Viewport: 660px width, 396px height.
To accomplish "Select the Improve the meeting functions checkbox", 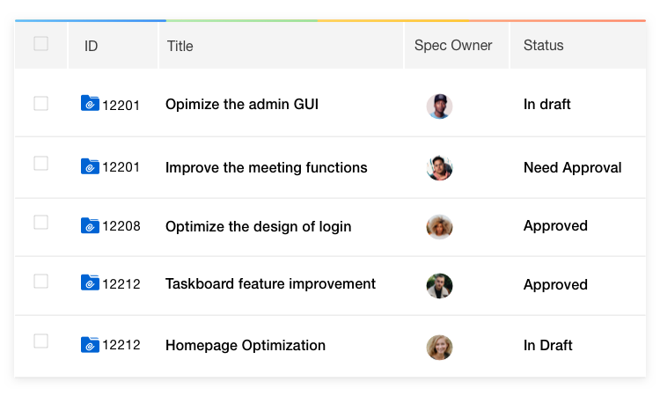I will pos(40,163).
